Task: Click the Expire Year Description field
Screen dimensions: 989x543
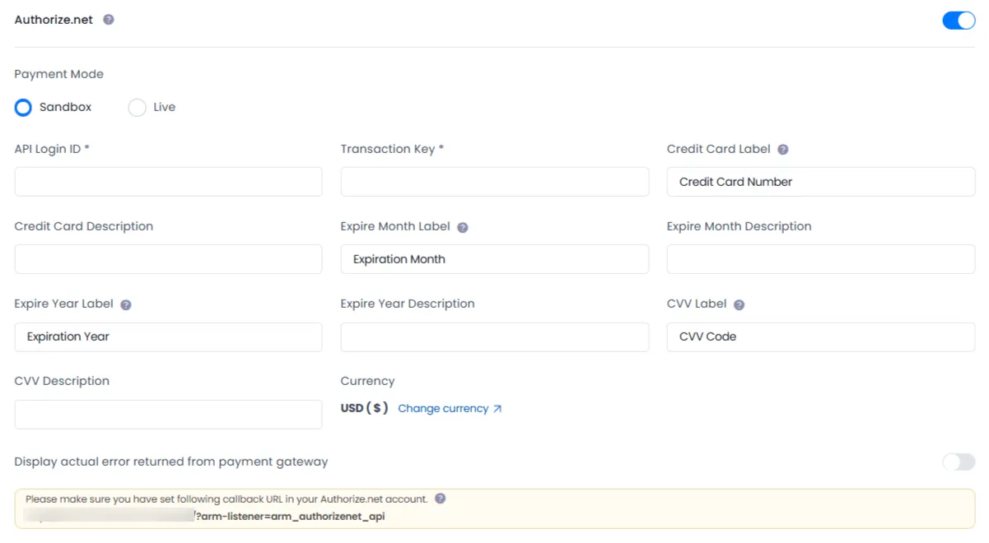Action: [494, 336]
